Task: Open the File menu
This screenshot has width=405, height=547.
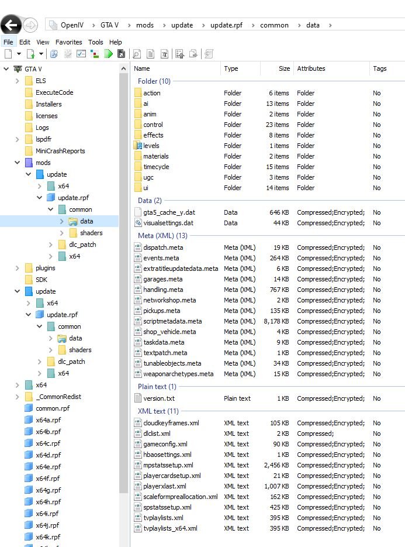Action: click(x=8, y=42)
